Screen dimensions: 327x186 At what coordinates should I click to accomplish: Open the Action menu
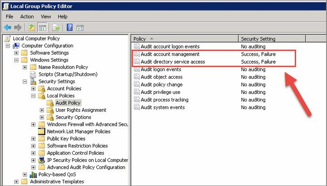coord(27,17)
